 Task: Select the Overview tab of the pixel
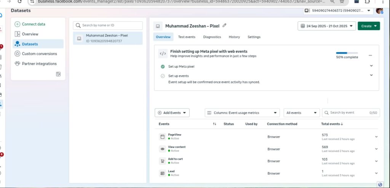point(163,37)
